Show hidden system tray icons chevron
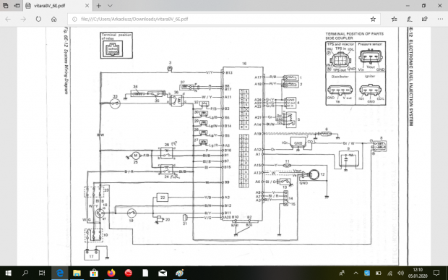This screenshot has width=448, height=280. 356,273
